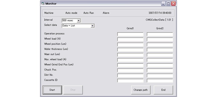Click the Grind1 column header

coord(130,28)
